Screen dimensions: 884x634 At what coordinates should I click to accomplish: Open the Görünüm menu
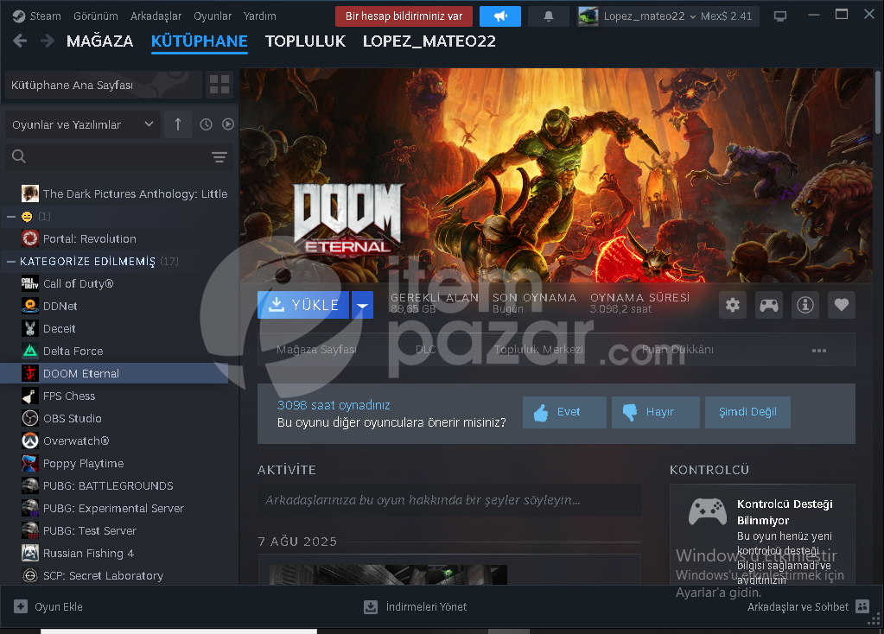[x=96, y=16]
